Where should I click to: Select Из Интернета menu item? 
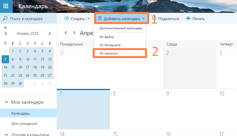coord(110,45)
